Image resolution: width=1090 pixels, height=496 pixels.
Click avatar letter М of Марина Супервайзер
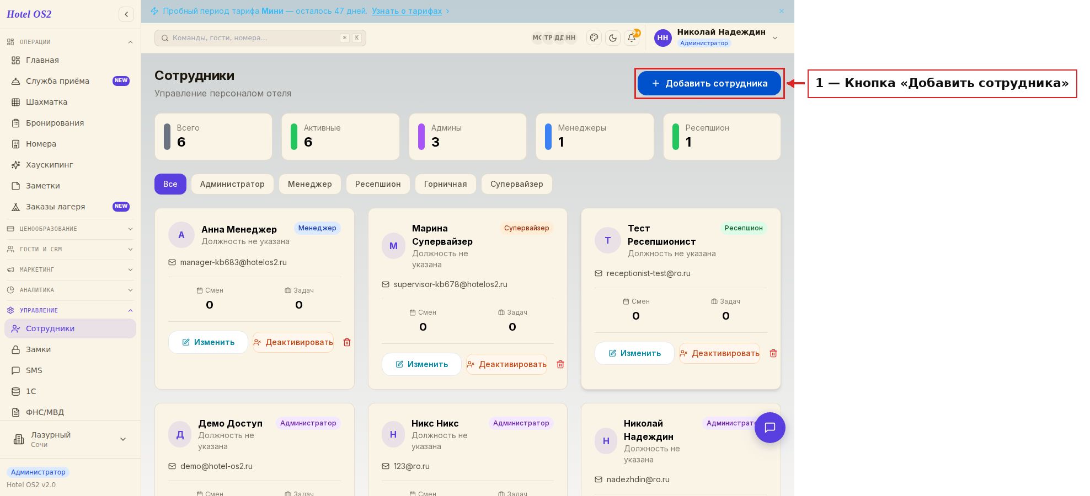tap(394, 246)
